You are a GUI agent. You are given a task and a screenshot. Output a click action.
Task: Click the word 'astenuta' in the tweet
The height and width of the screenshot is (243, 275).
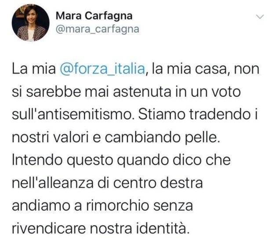pos(142,92)
